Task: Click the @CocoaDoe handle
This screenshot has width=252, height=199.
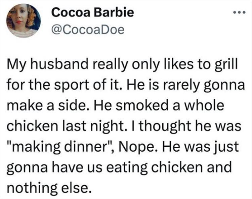Action: click(x=88, y=31)
